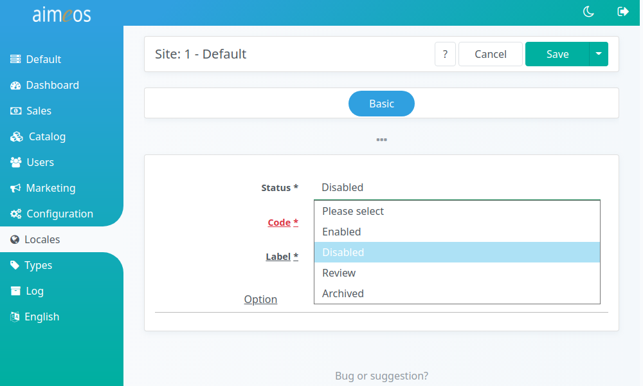The height and width of the screenshot is (386, 643).
Task: Open 'Bug or suggestion?' link
Action: click(381, 376)
